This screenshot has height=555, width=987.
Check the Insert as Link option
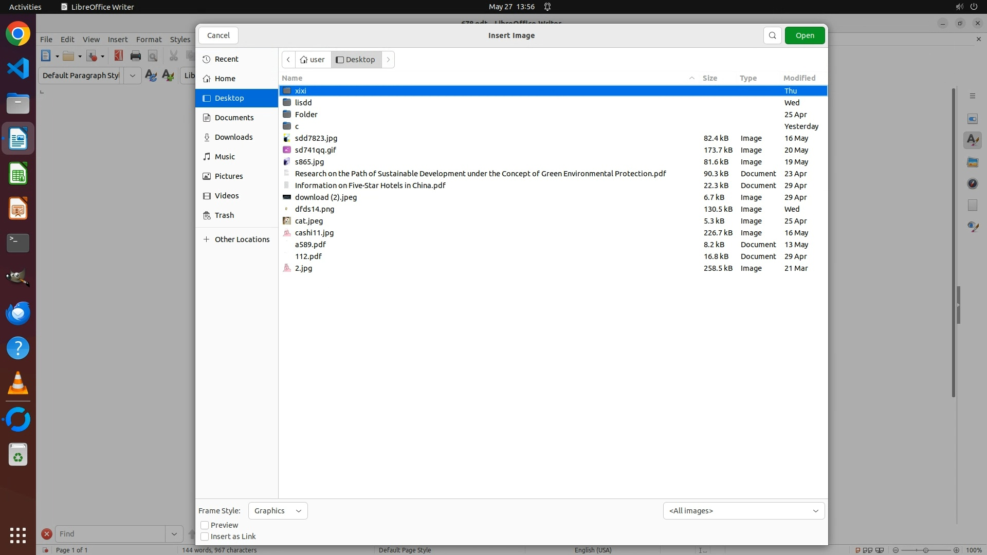pyautogui.click(x=205, y=536)
